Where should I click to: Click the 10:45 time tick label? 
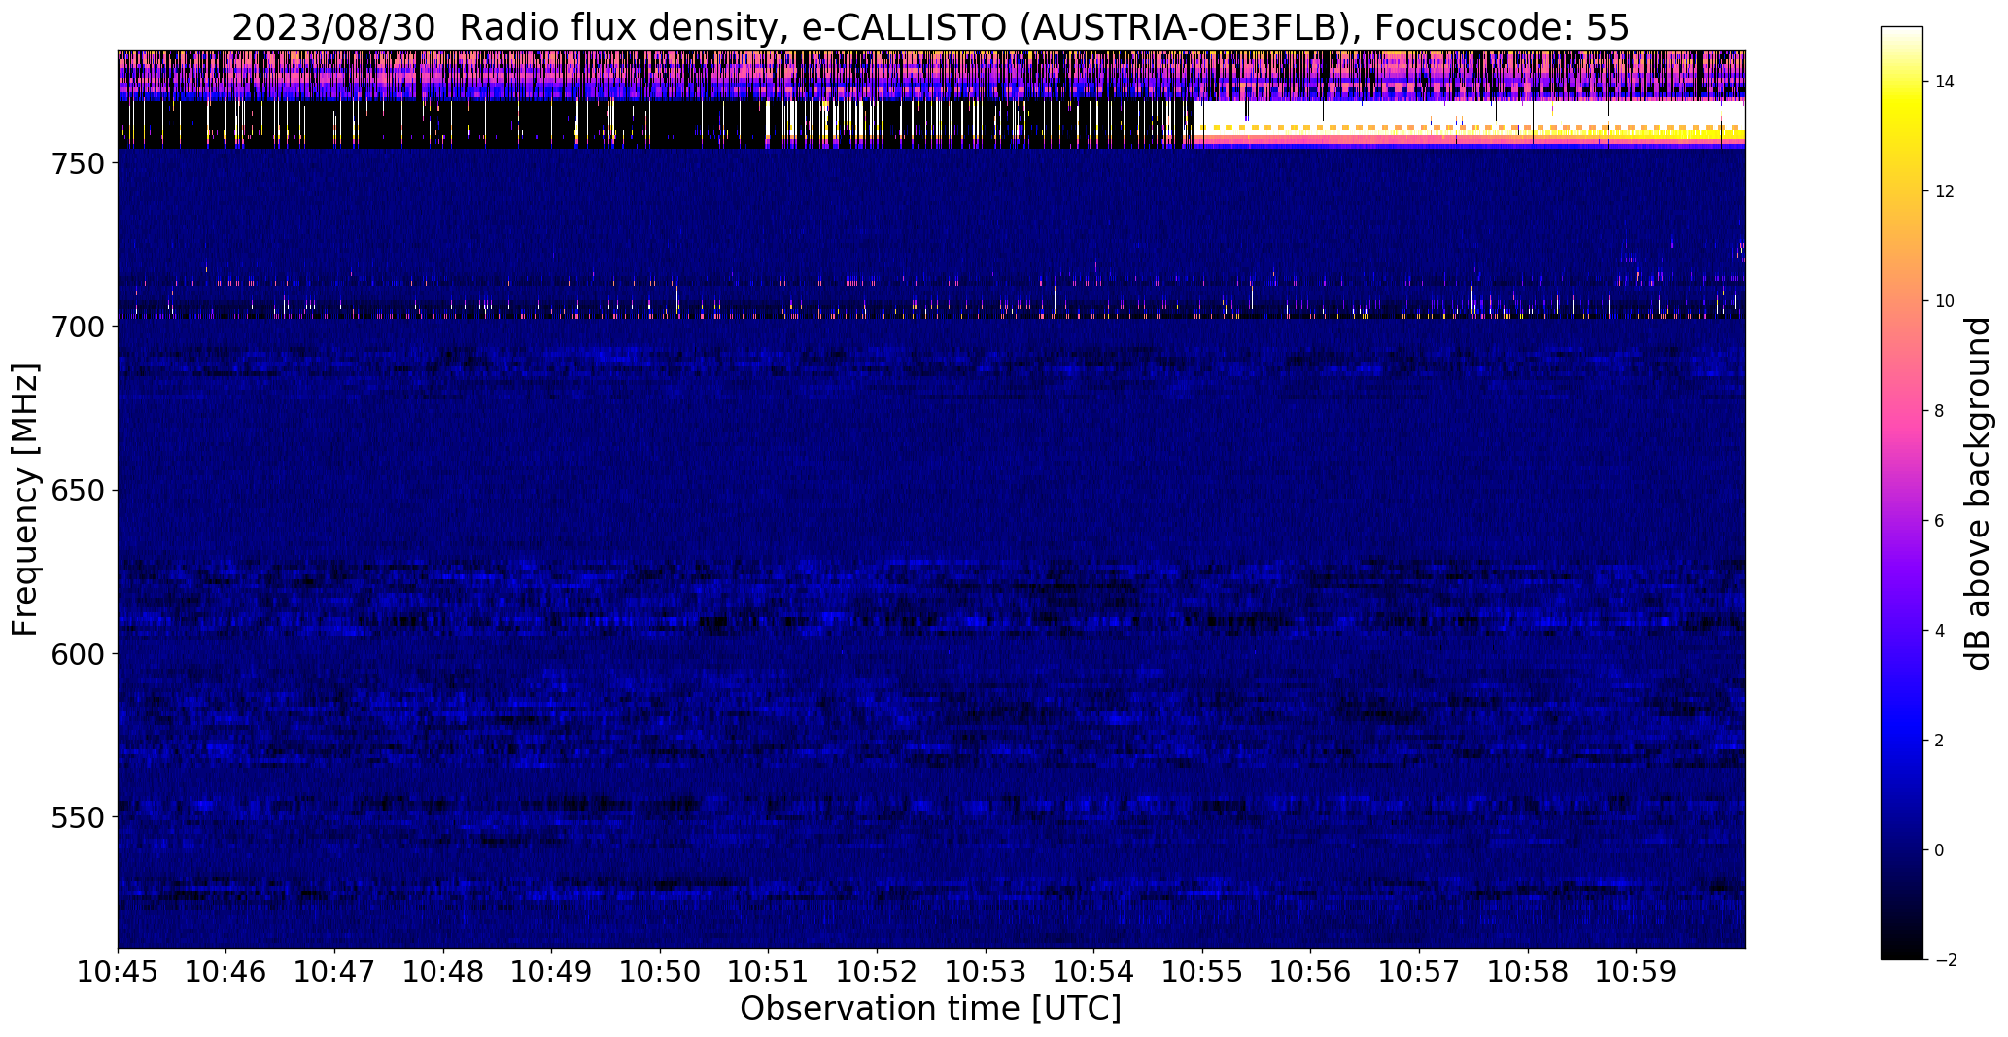(118, 971)
